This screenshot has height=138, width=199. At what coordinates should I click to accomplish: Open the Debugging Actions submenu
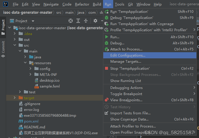[x=150, y=88]
